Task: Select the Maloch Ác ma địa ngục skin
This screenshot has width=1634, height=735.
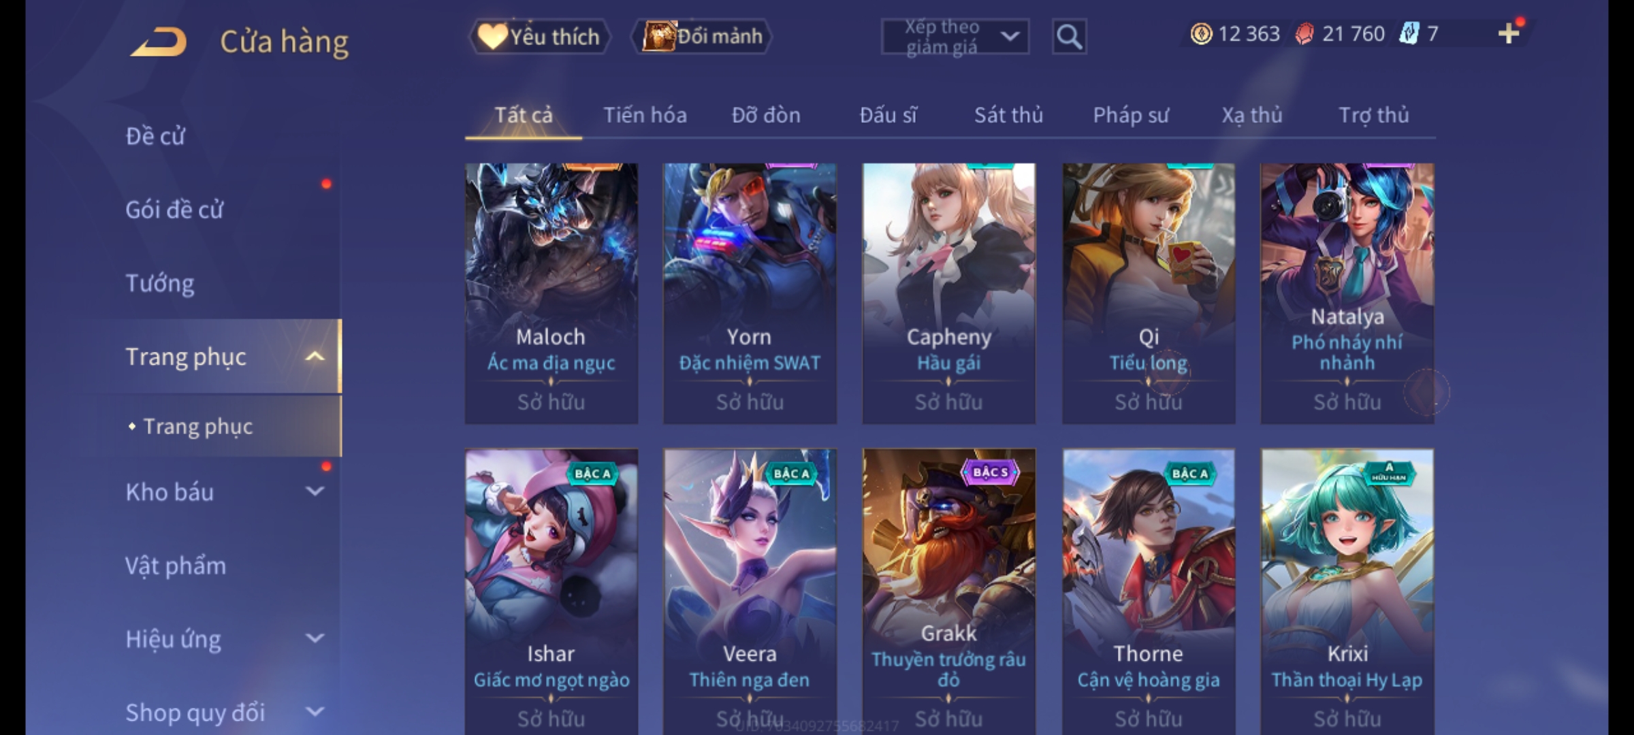Action: click(x=551, y=293)
